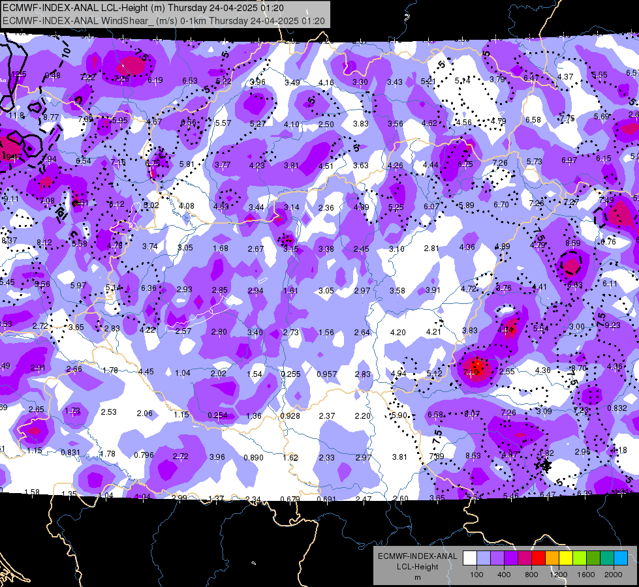Image resolution: width=639 pixels, height=587 pixels.
Task: Click the wind shear value 8.59
Action: (x=573, y=243)
